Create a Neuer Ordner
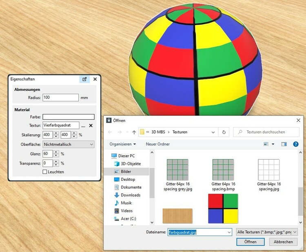Screen dimensions: 306x252 click(x=157, y=144)
